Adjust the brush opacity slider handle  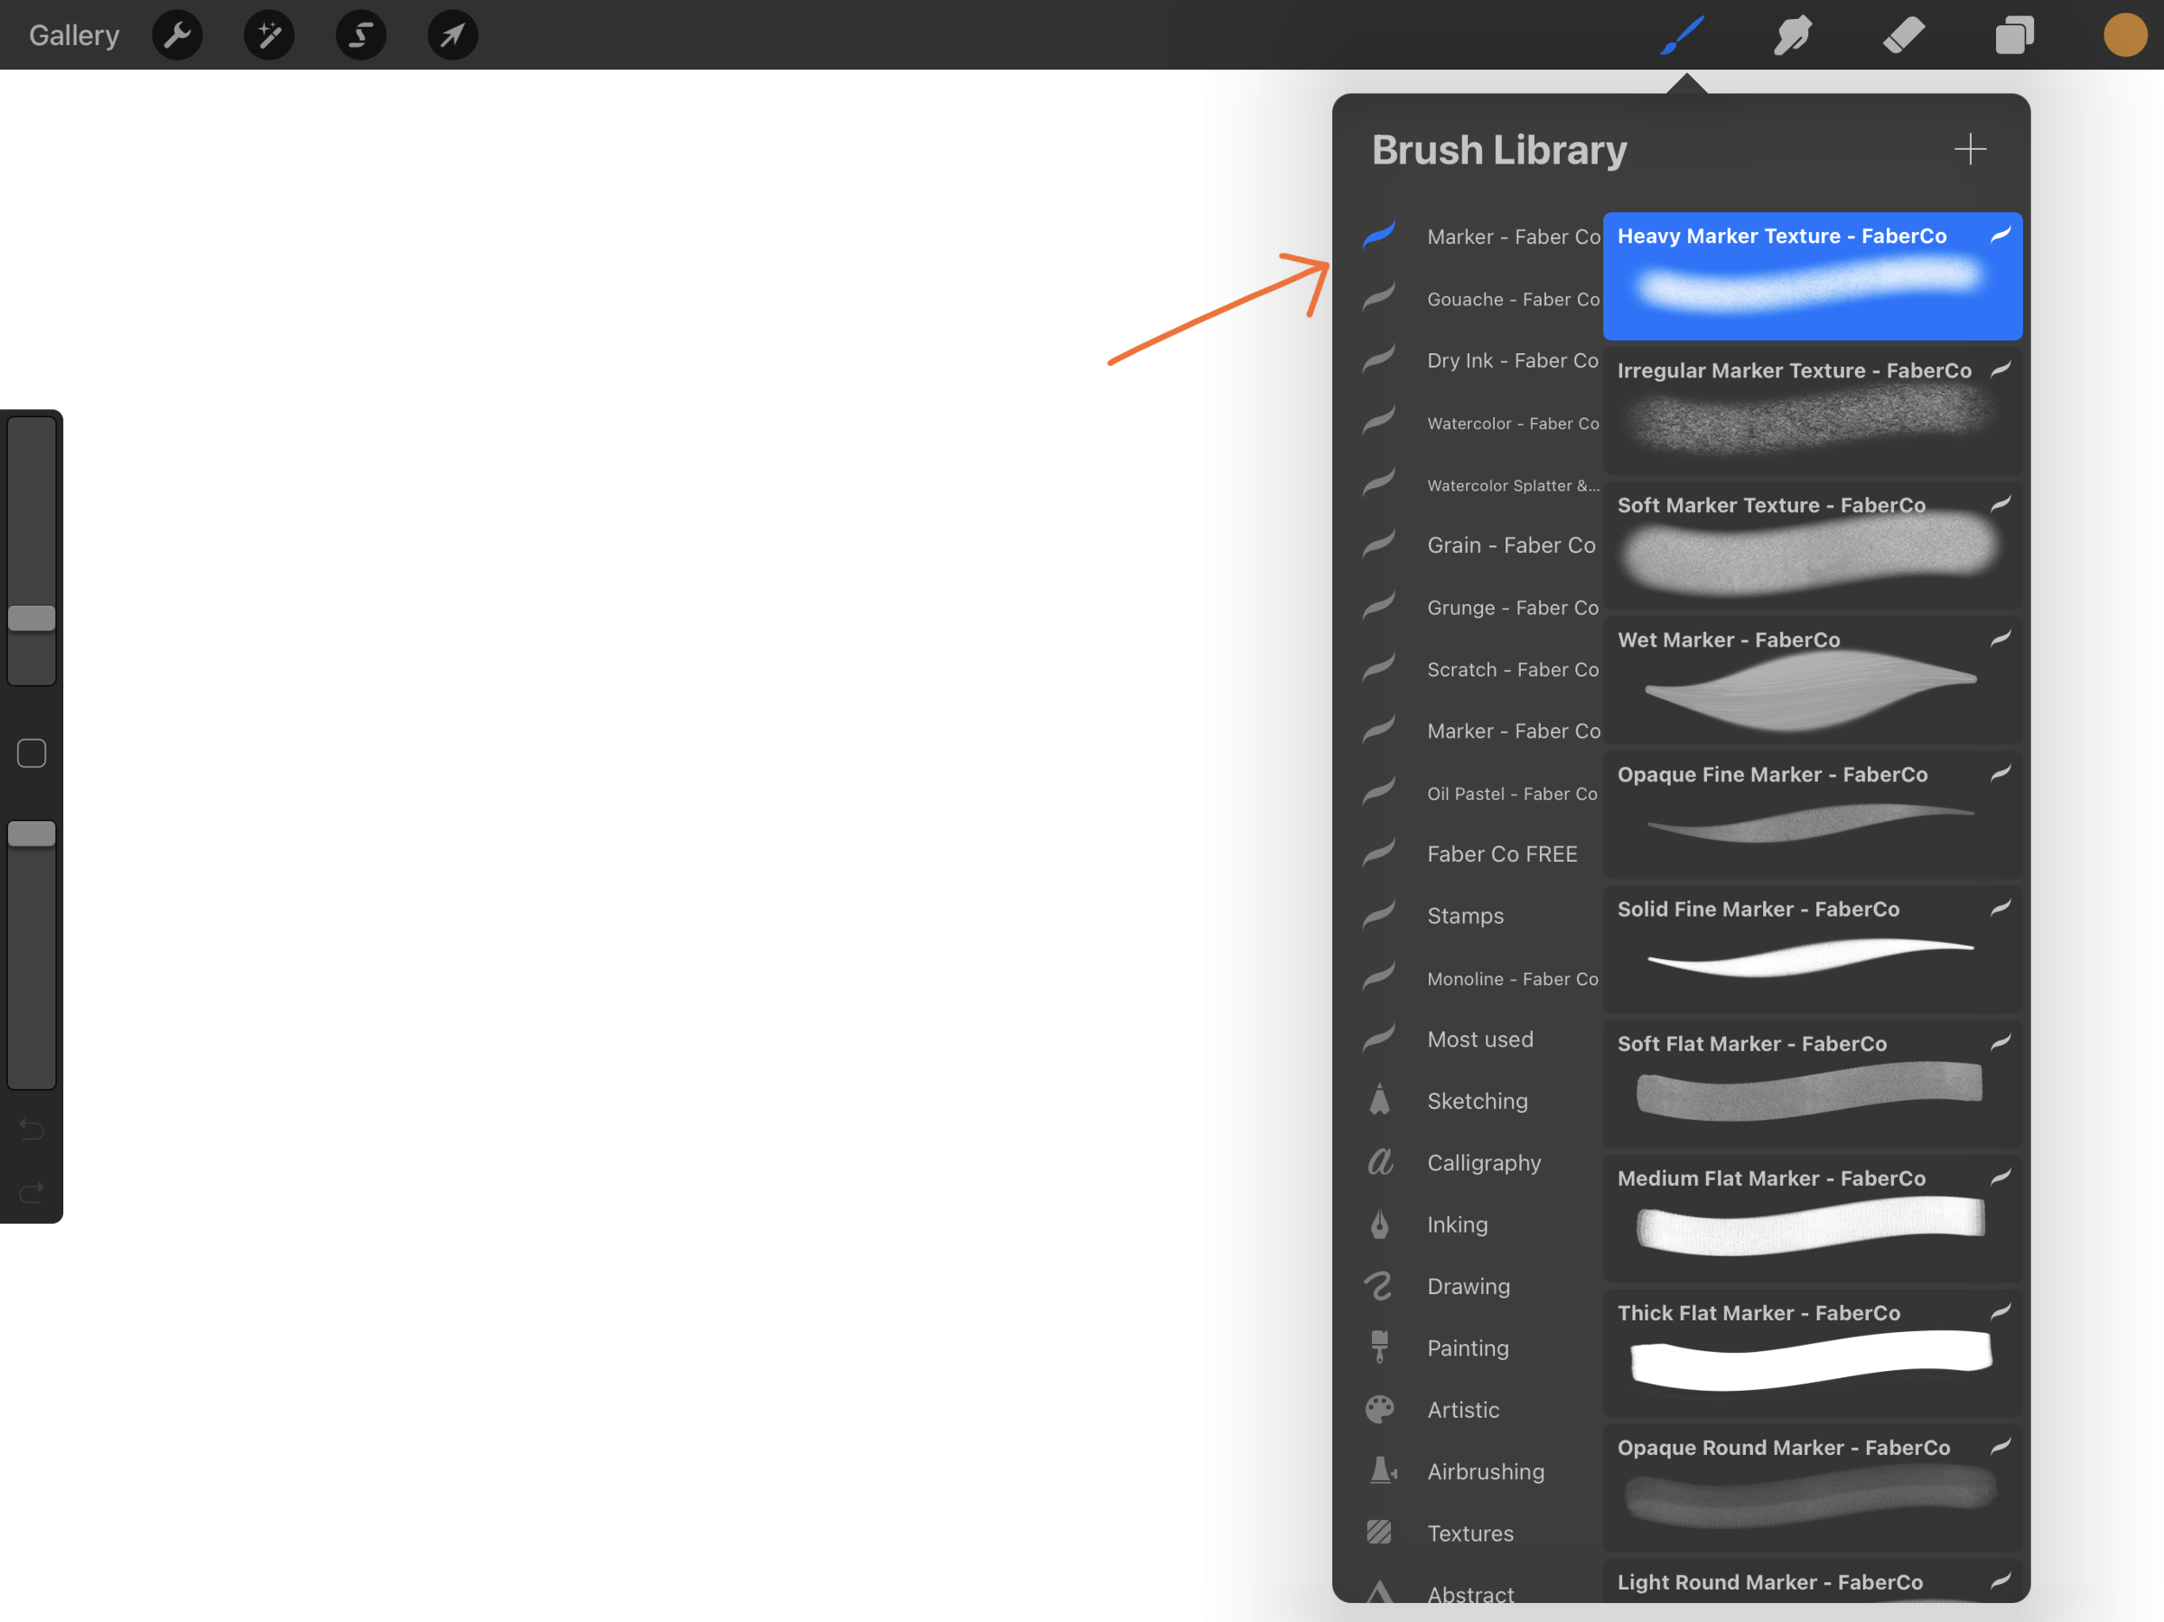[31, 834]
